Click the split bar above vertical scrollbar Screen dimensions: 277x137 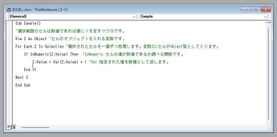[x=268, y=22]
